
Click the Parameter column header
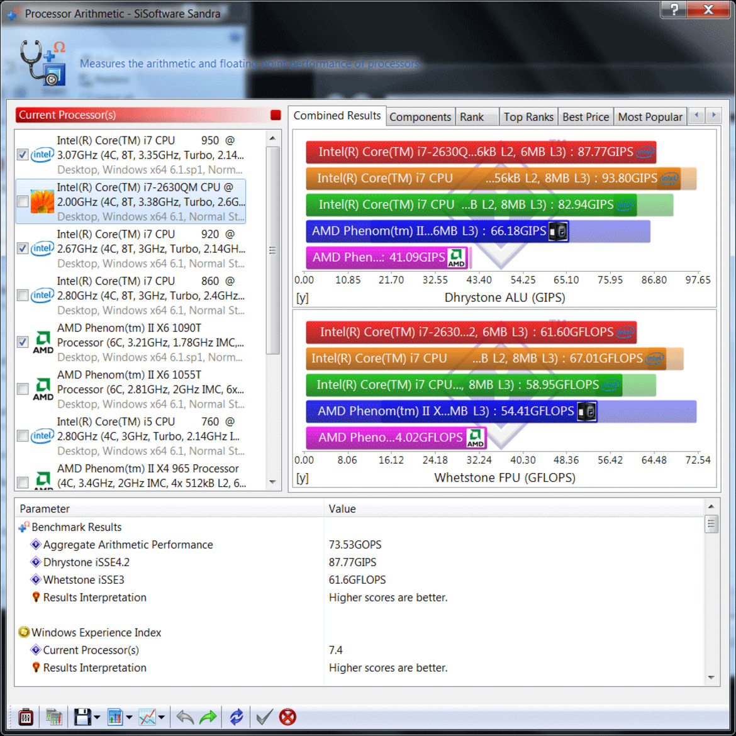pos(169,509)
